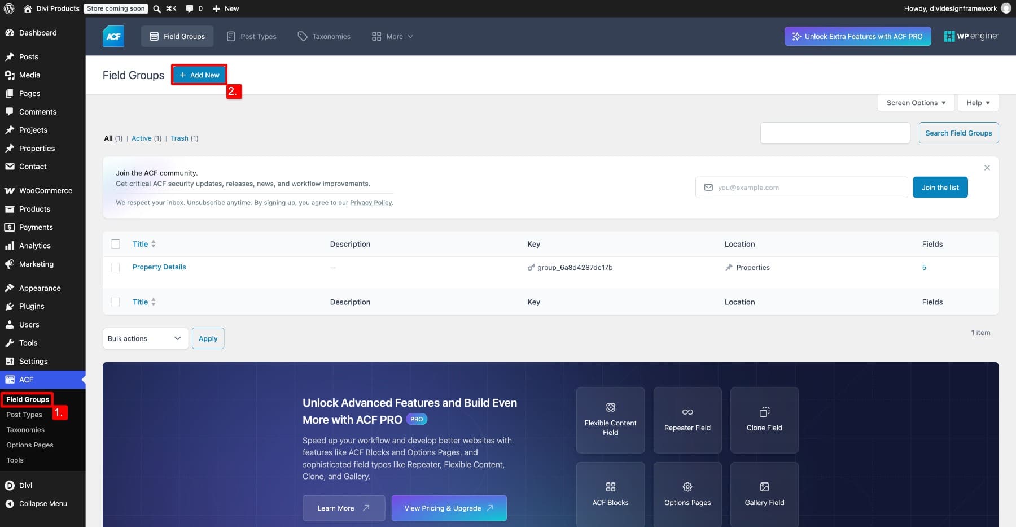Open the Bulk actions dropdown
Viewport: 1016px width, 527px height.
145,338
